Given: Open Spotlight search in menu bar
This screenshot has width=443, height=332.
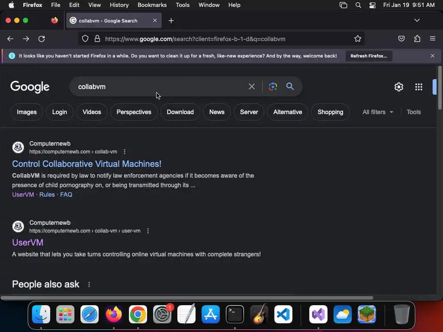Looking at the screenshot, I should click(358, 5).
